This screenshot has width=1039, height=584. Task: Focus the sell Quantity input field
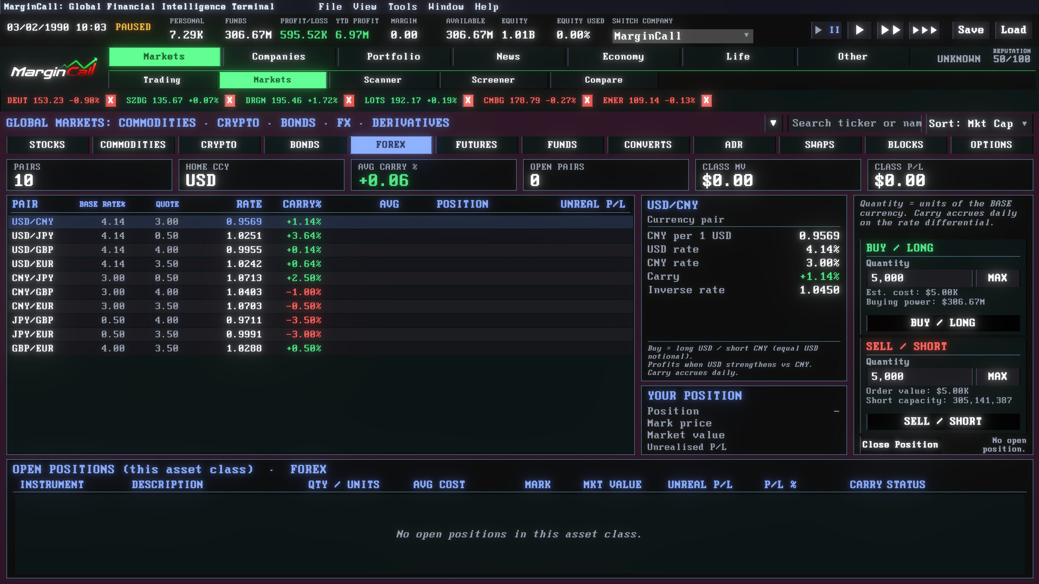919,376
